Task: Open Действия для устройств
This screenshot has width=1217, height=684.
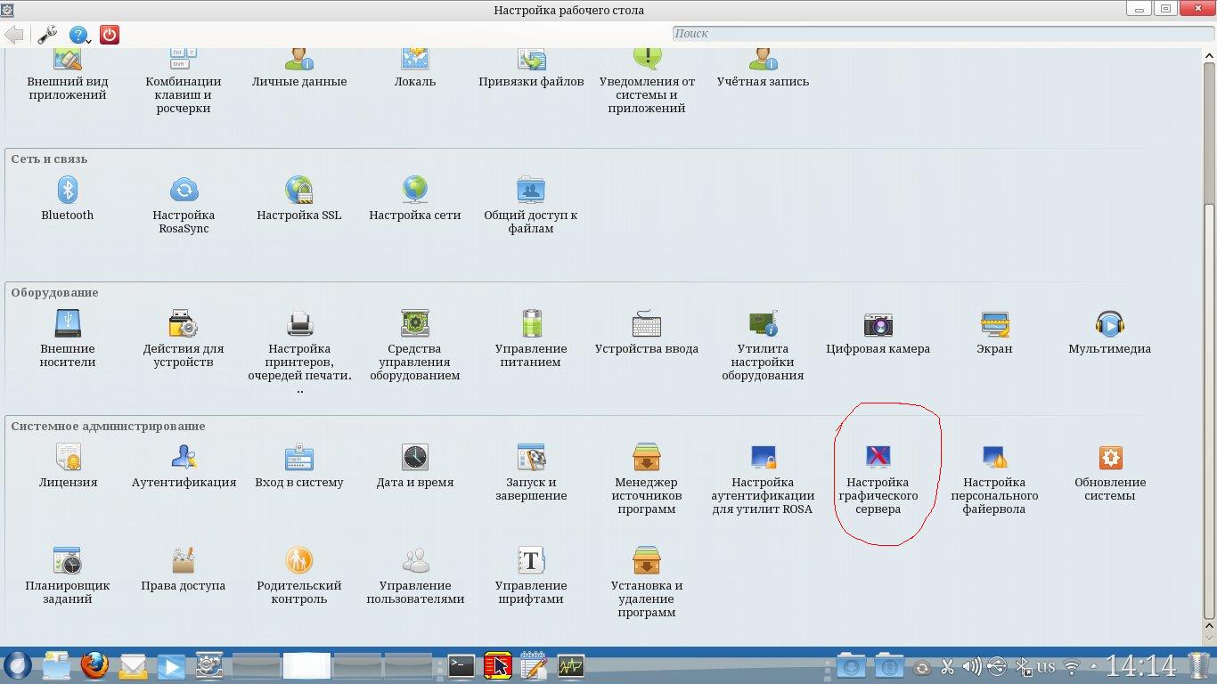Action: click(184, 338)
